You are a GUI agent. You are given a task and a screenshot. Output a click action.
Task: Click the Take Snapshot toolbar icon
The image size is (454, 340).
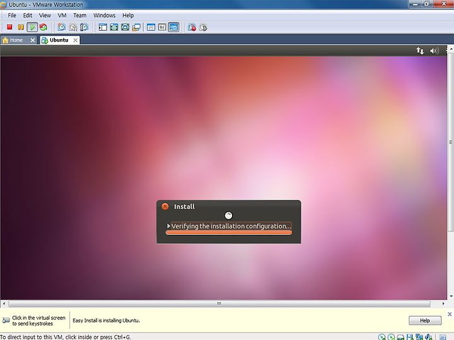click(61, 27)
